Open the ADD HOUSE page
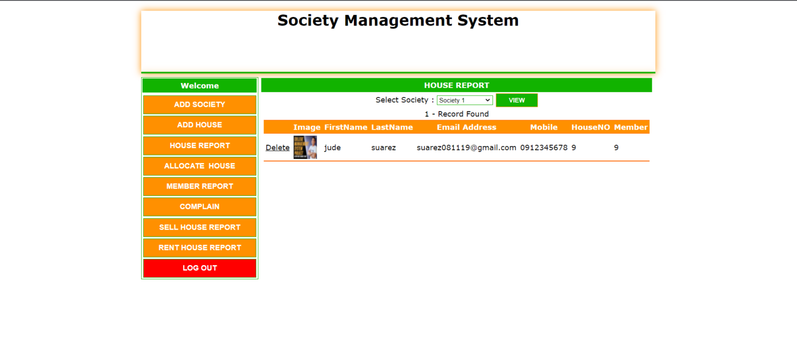Image resolution: width=797 pixels, height=344 pixels. click(199, 125)
